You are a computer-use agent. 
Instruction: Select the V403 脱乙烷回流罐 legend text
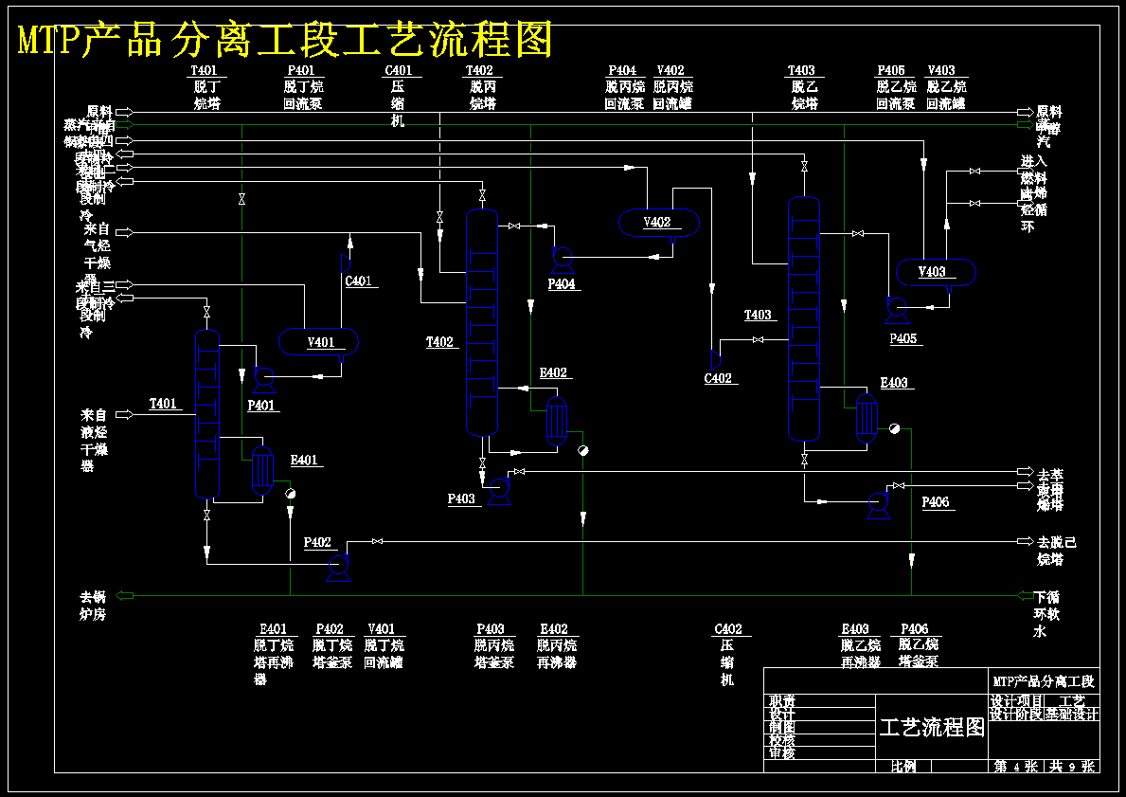pos(946,87)
